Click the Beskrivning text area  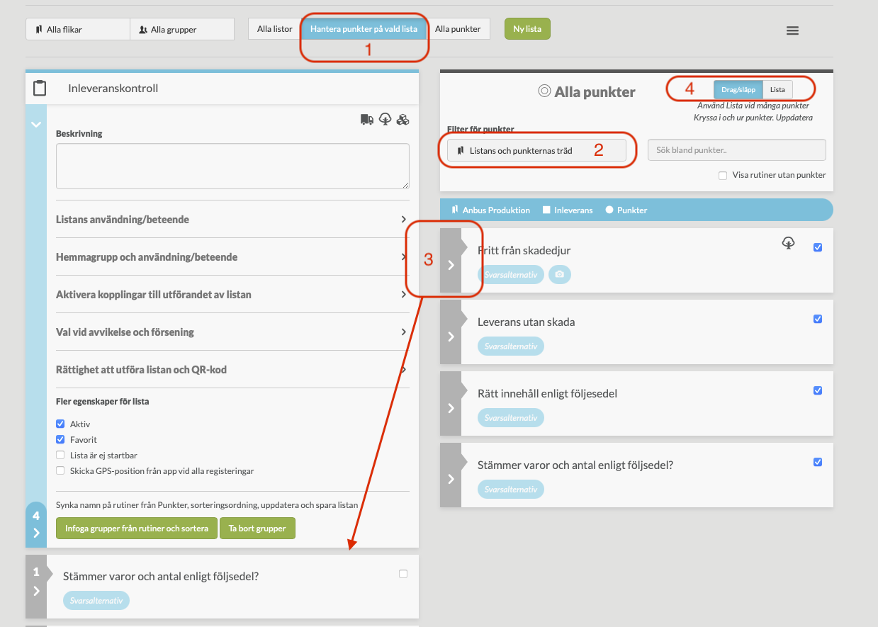tap(232, 166)
